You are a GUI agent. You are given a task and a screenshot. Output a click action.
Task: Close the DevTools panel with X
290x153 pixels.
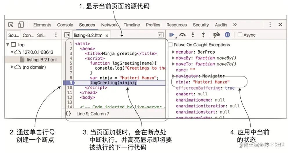[280, 24]
